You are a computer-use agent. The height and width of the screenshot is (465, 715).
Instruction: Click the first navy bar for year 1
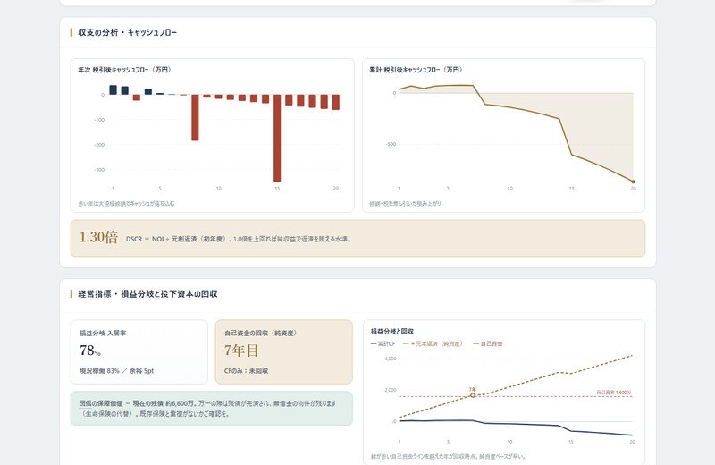click(x=113, y=90)
